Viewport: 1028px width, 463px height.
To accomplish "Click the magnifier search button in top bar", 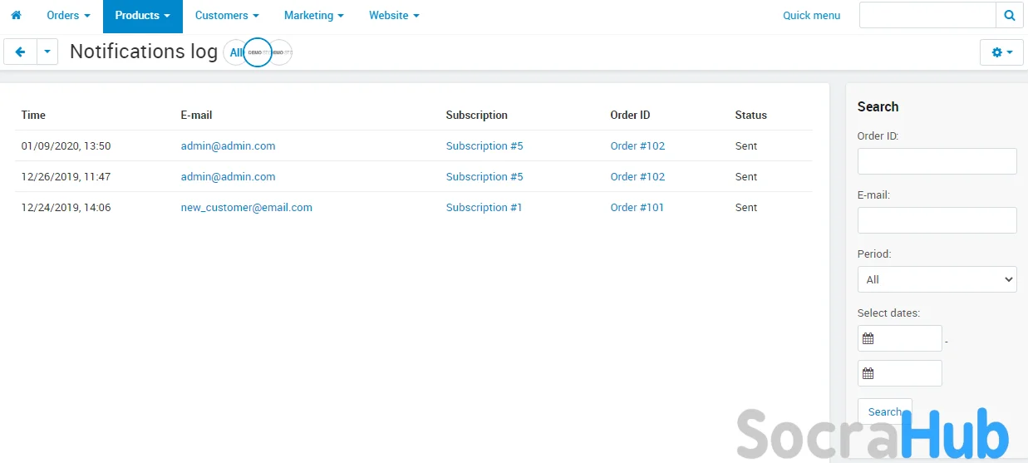I will [x=1009, y=15].
